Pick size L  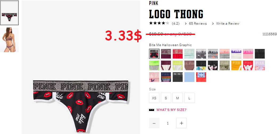[x=189, y=98]
